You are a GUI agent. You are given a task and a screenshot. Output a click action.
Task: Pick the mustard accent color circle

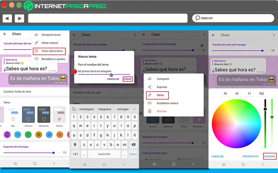click(x=39, y=135)
